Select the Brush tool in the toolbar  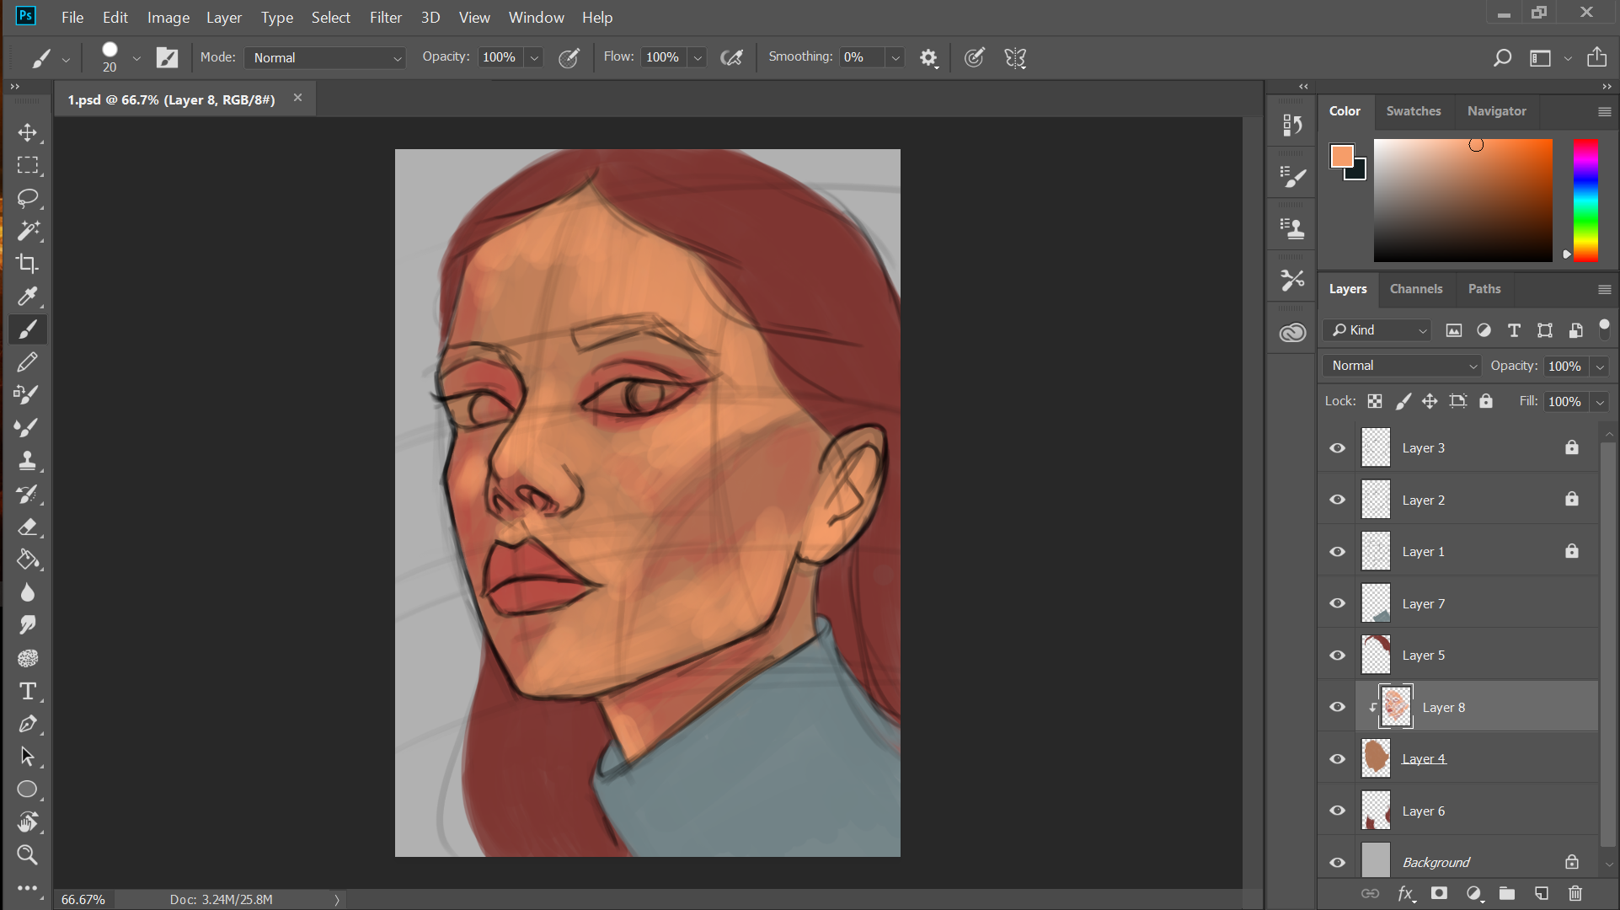pyautogui.click(x=28, y=329)
